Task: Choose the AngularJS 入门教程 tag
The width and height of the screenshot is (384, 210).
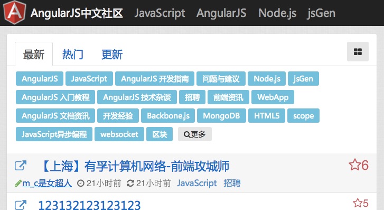Action: pyautogui.click(x=55, y=97)
